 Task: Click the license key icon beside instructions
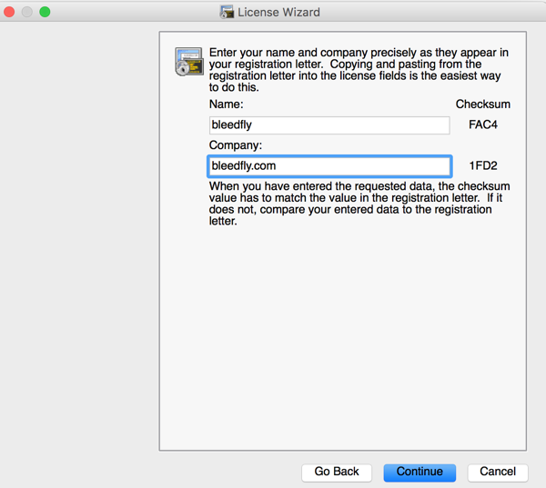[188, 61]
